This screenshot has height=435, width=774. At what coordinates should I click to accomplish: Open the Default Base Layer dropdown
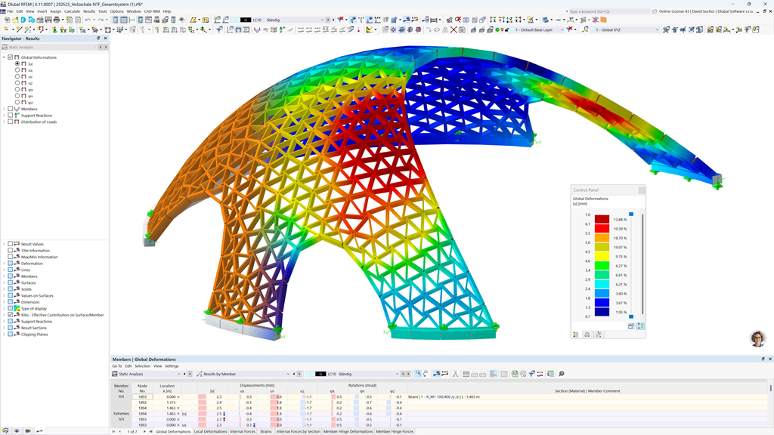(562, 31)
